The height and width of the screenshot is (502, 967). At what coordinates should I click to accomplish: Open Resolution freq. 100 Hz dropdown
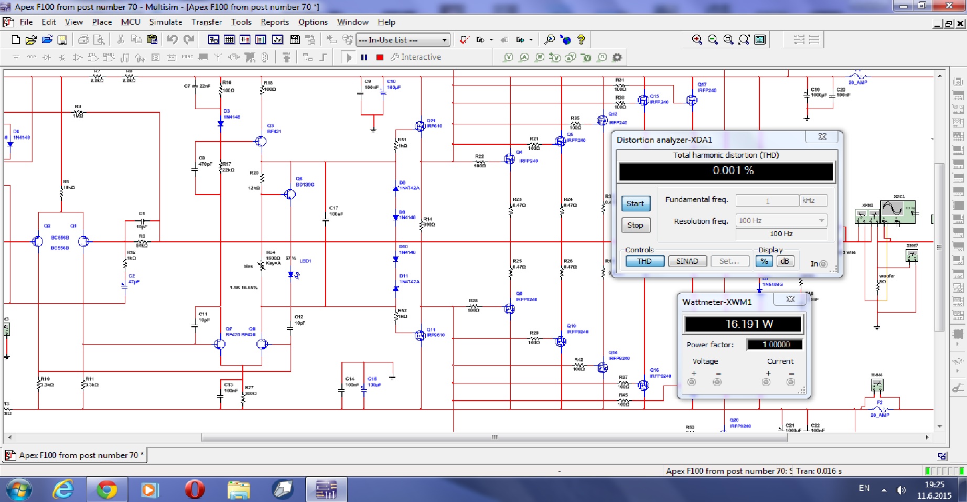[781, 221]
